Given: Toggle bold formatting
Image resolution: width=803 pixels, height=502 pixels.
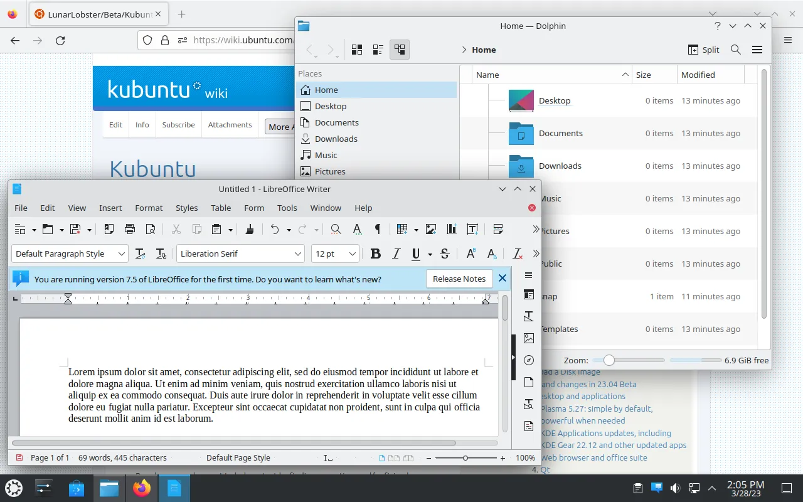Looking at the screenshot, I should point(375,254).
